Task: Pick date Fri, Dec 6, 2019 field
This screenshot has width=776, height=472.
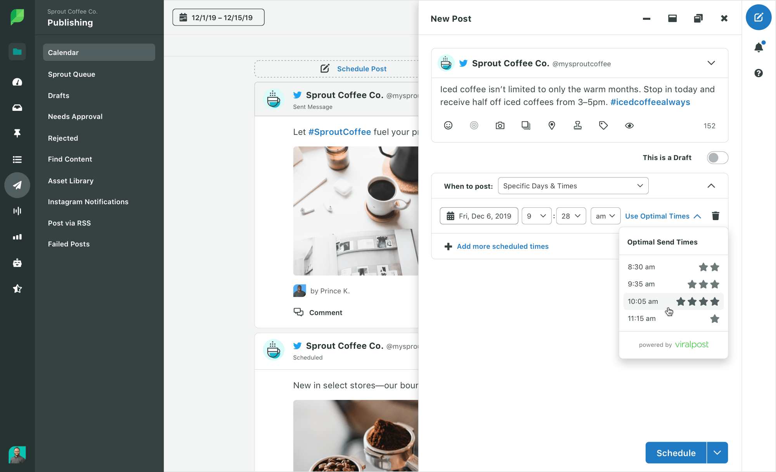Action: [x=479, y=216]
